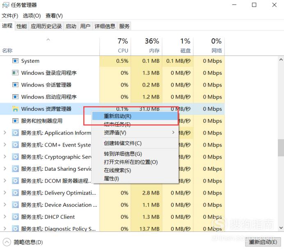Image resolution: width=284 pixels, height=252 pixels.
Task: Open the 资源值(V) submenu
Action: 135,133
